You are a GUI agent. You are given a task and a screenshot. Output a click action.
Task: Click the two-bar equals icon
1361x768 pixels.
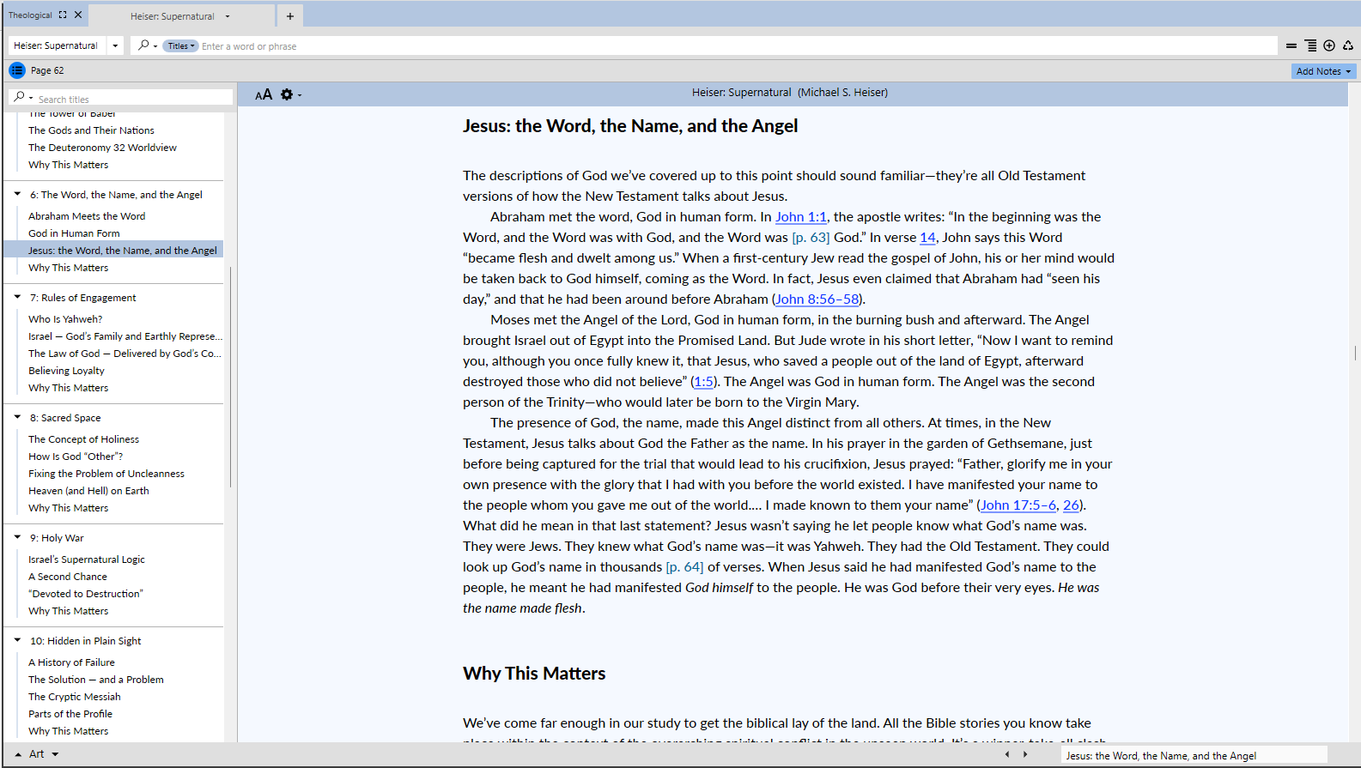(x=1291, y=45)
